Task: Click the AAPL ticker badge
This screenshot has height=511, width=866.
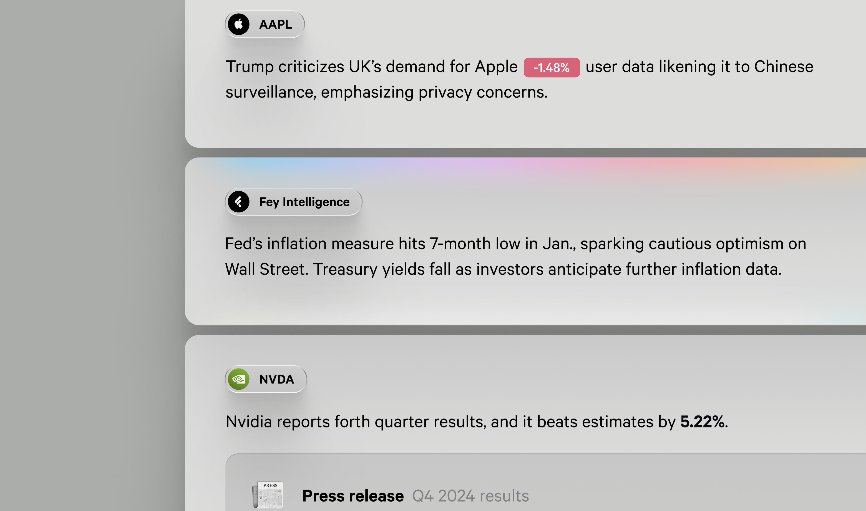Action: pyautogui.click(x=265, y=24)
